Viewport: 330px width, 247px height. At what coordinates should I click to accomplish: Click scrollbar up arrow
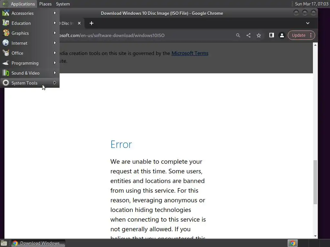315,45
